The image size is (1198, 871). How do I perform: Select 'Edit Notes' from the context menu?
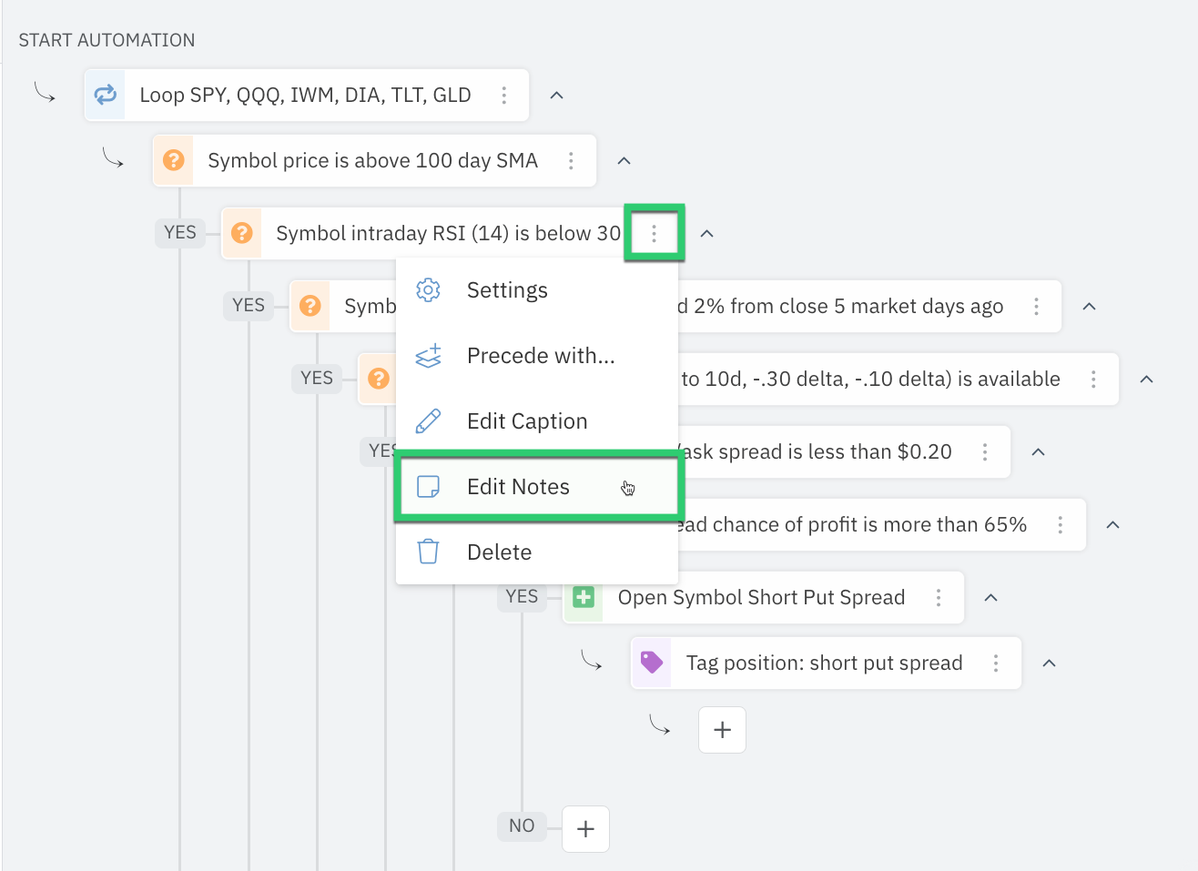[518, 486]
